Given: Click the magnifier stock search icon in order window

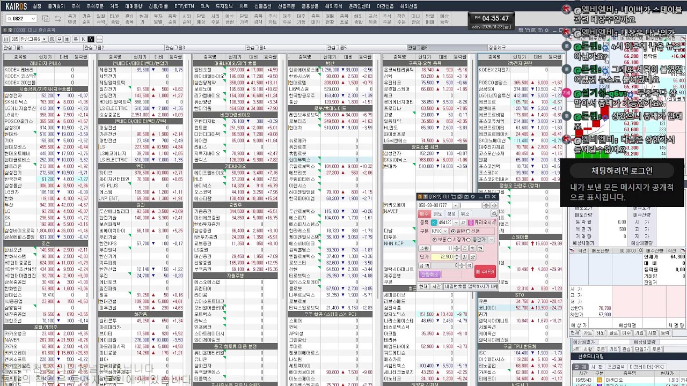Looking at the screenshot, I should click(463, 222).
